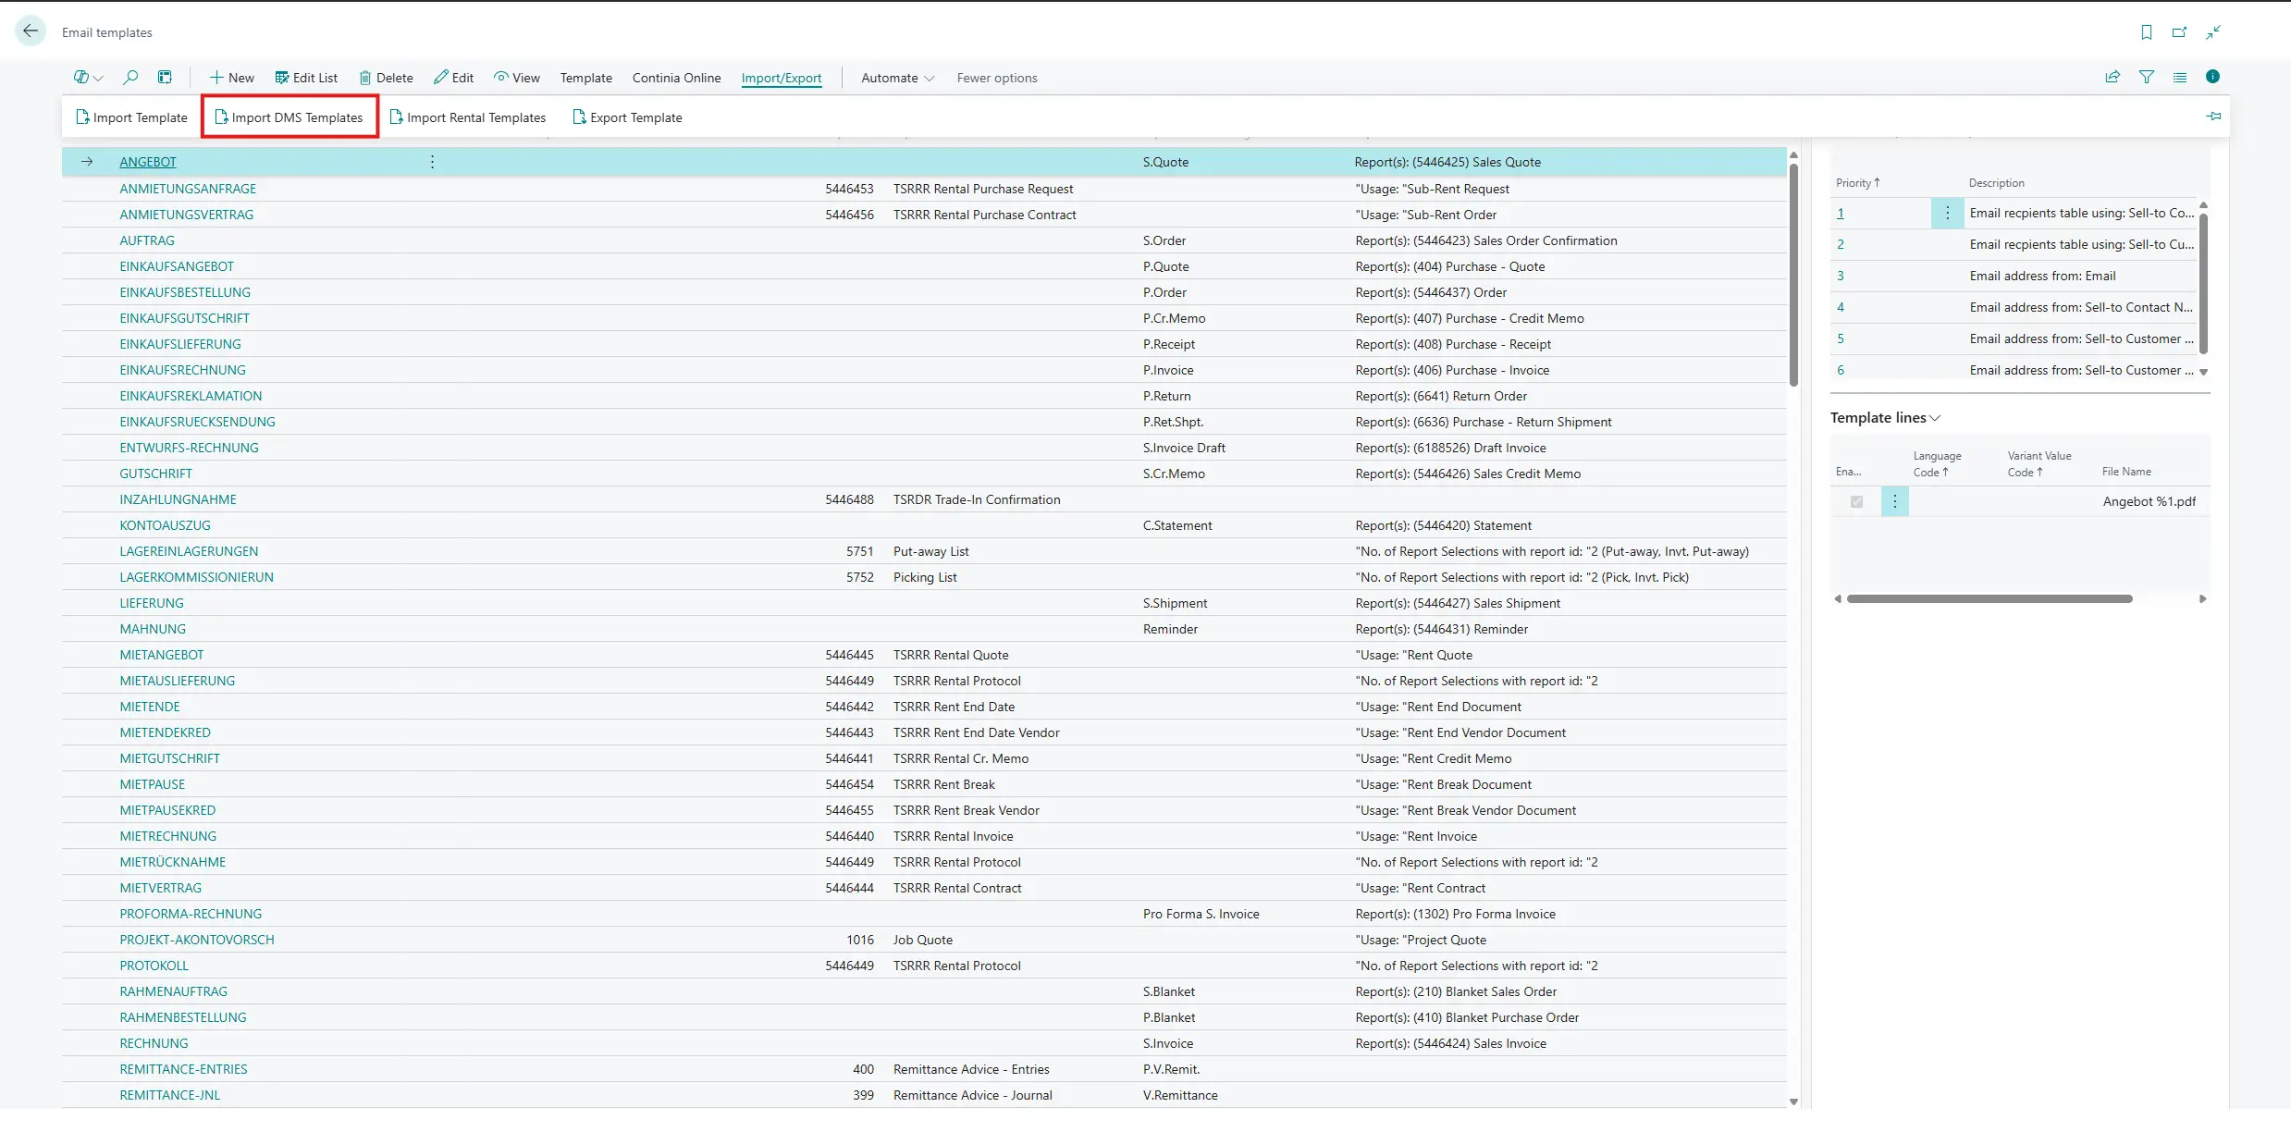Click Pro Forma S. Invoice cell
The height and width of the screenshot is (1132, 2291).
(x=1201, y=914)
